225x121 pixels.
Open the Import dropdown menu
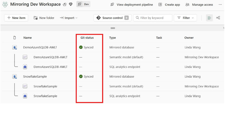pos(69,18)
